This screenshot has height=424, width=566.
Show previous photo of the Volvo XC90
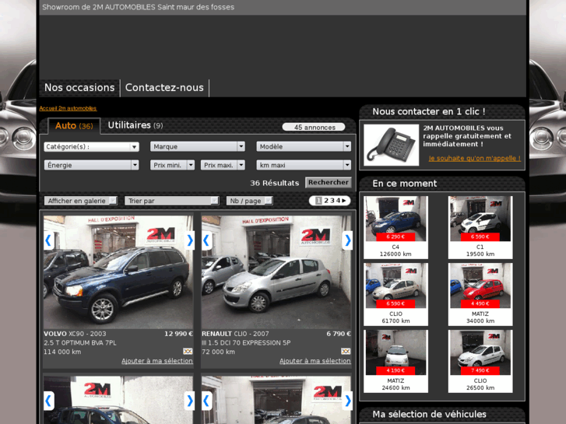(x=48, y=240)
